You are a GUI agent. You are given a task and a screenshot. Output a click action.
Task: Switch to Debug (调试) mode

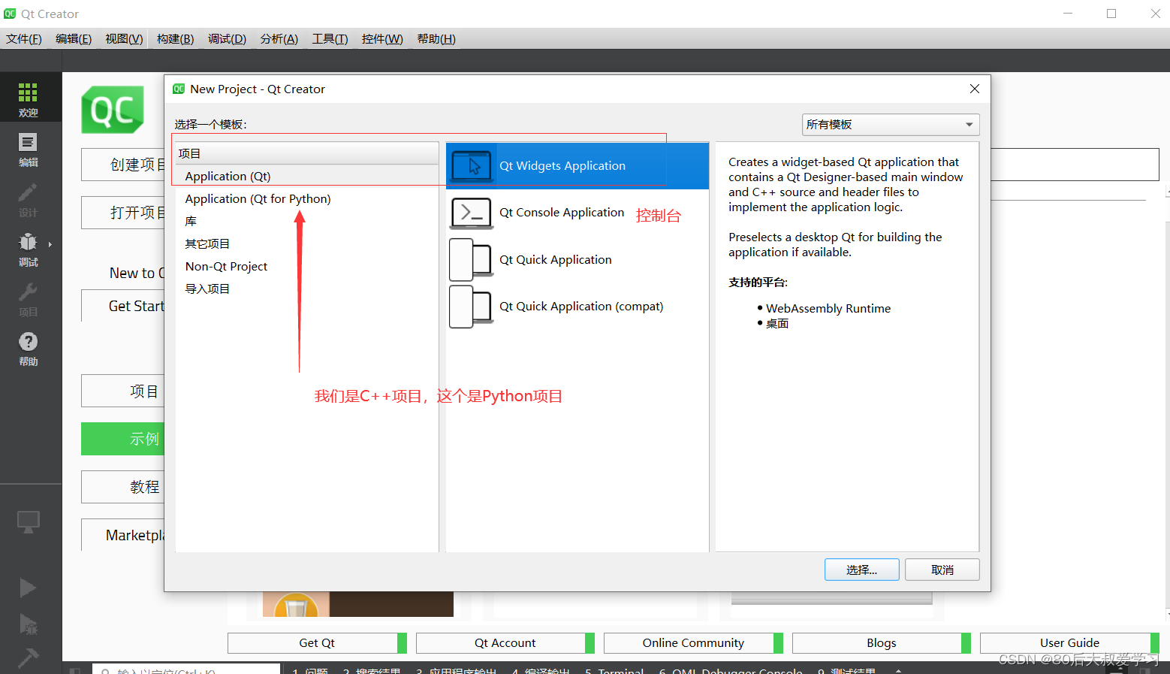28,249
